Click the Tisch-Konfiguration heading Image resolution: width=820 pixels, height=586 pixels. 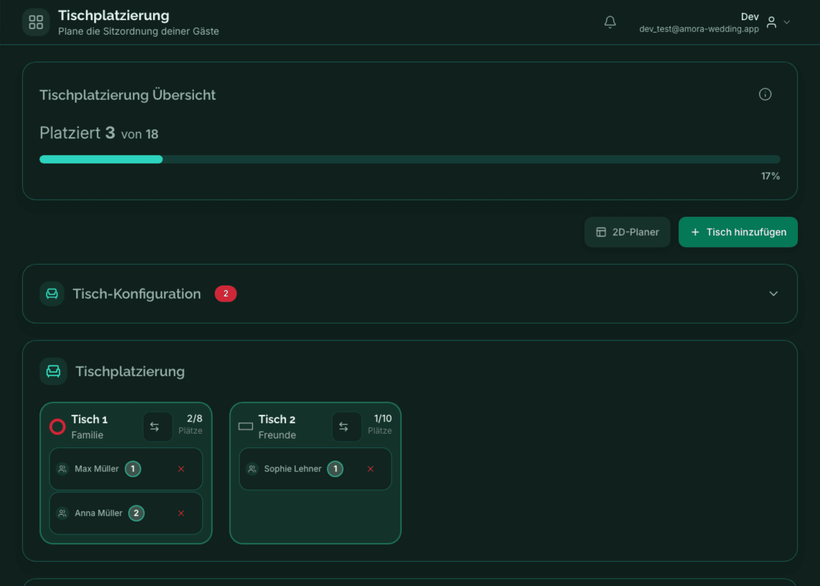137,294
